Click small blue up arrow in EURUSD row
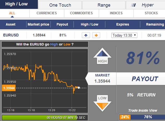The width and height of the screenshot is (165, 121). pyautogui.click(x=86, y=35)
